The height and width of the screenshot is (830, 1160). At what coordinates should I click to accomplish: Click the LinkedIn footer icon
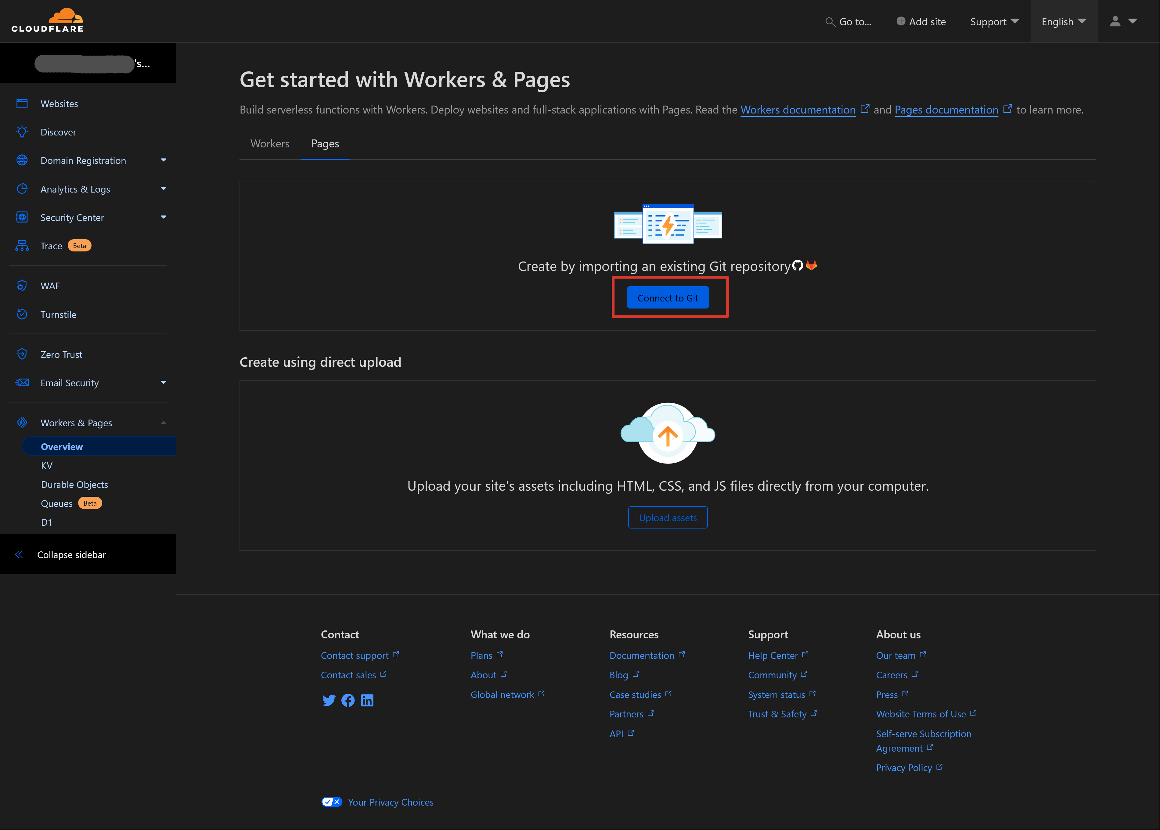[x=367, y=700]
